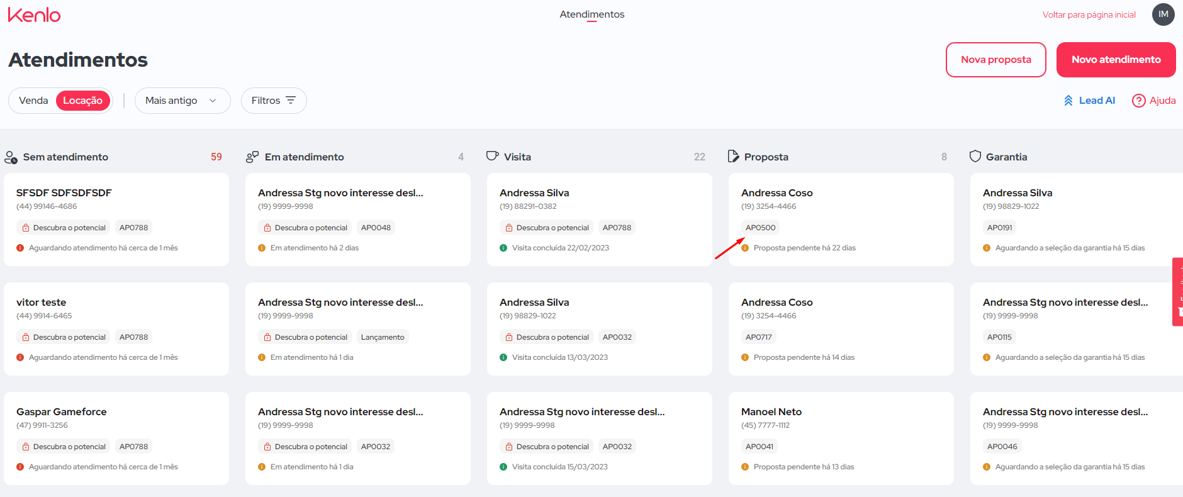Image resolution: width=1183 pixels, height=497 pixels.
Task: Click green status dot for Visita concluída 15/03/2023
Action: point(503,467)
